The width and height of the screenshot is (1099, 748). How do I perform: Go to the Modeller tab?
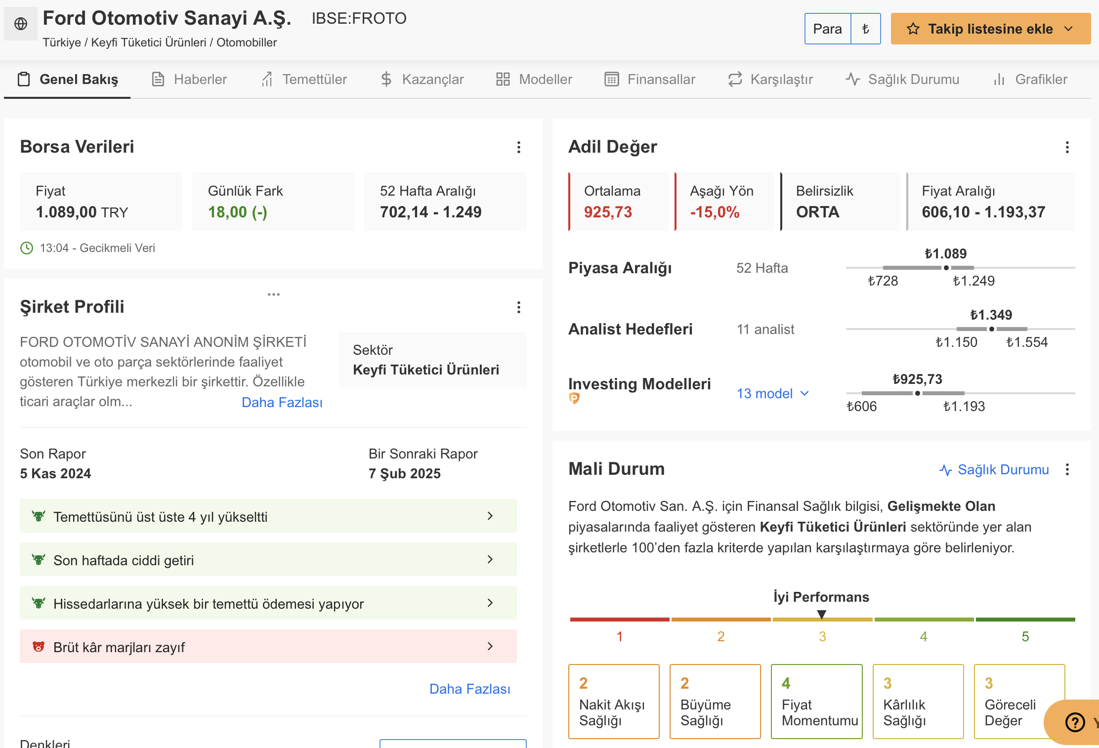pos(534,80)
